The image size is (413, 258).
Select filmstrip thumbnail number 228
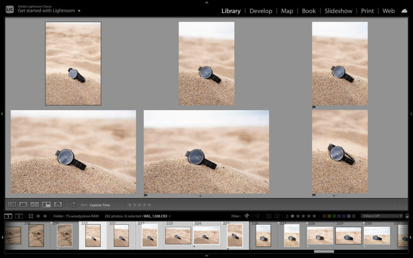320,235
